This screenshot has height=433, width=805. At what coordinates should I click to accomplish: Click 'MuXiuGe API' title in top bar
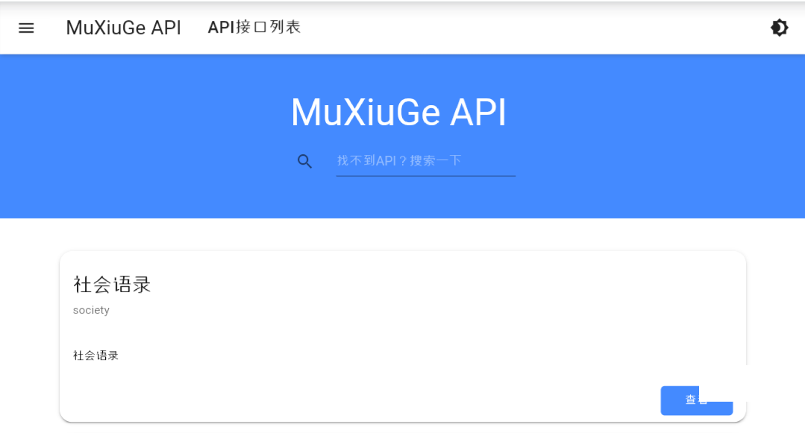tap(123, 28)
